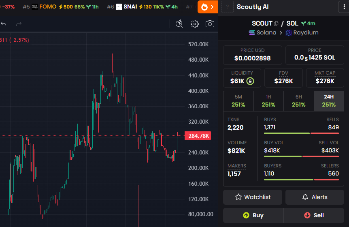This screenshot has height=227, width=349.
Task: Click the Watchlist star icon
Action: (x=238, y=197)
